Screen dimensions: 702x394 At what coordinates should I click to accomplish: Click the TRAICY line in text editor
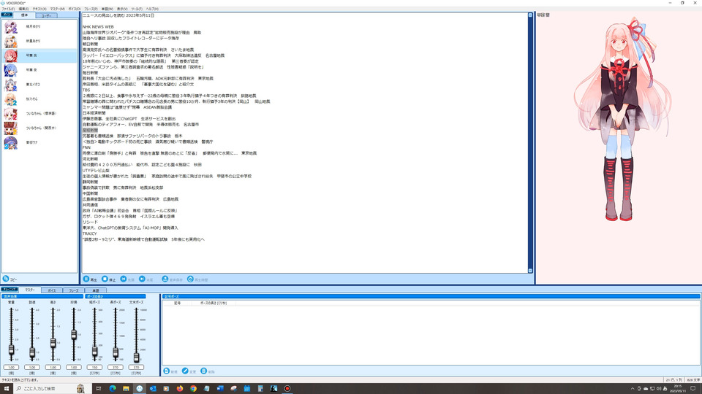[x=89, y=233]
